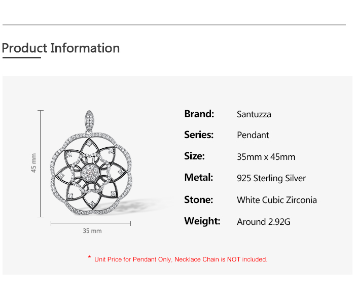This screenshot has width=355, height=299.
Task: Click the Stone: label
Action: tap(198, 200)
